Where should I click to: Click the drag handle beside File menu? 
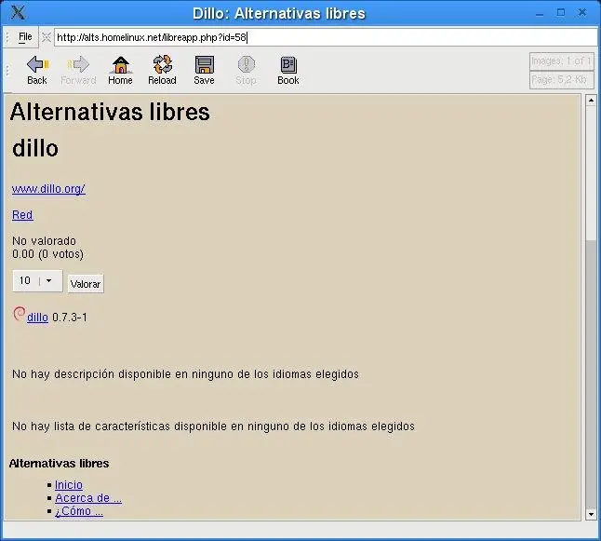[7, 37]
